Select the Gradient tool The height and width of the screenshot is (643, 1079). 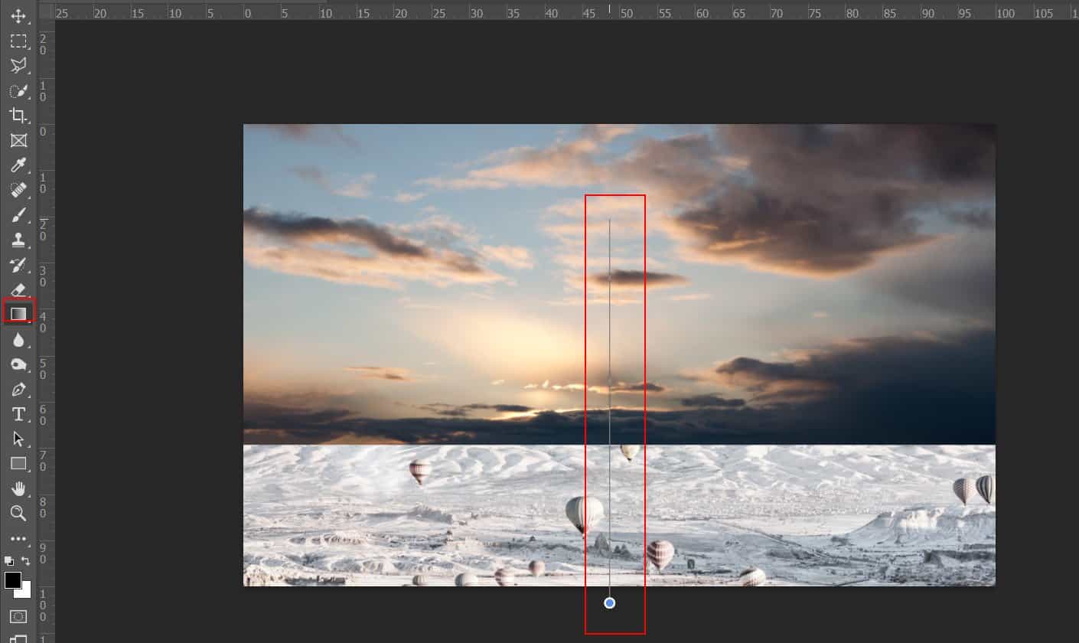pos(18,313)
